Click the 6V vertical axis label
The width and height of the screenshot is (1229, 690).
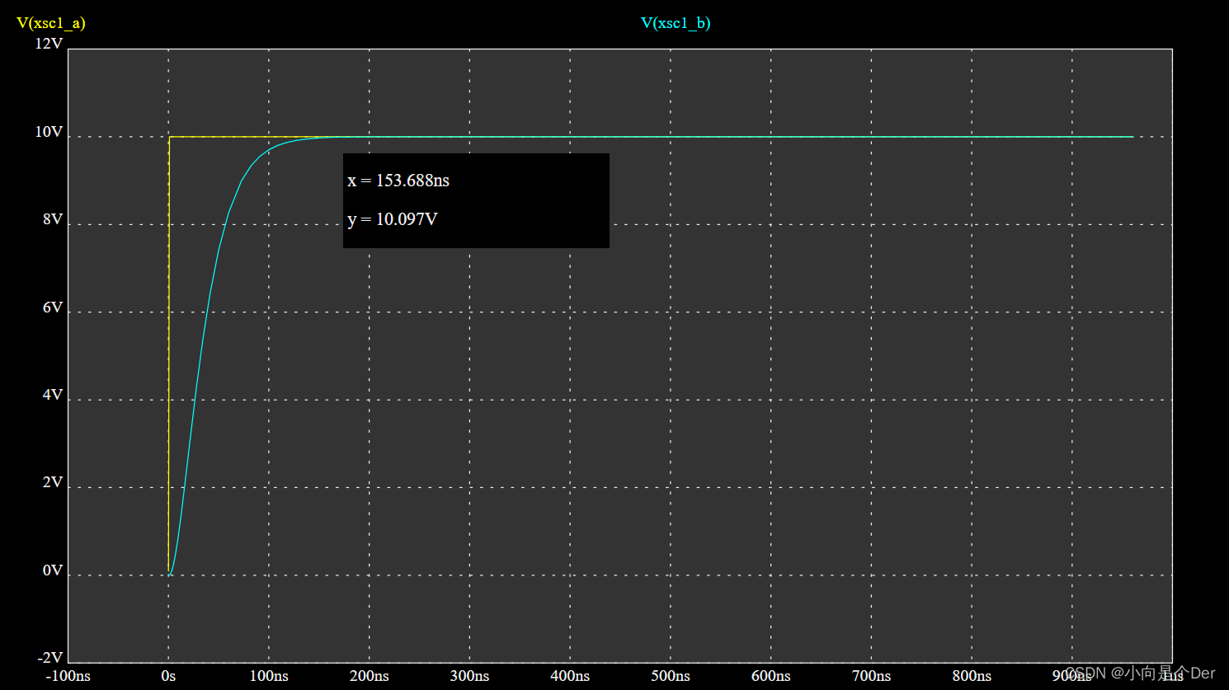tap(53, 307)
